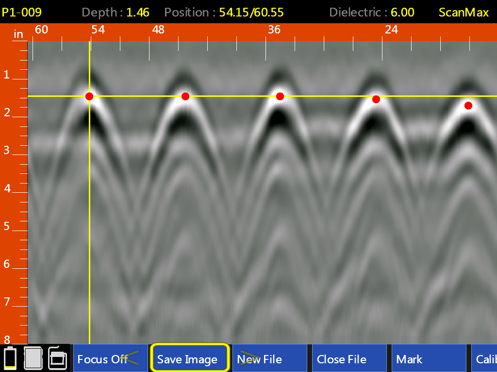Screen dimensions: 497x372
Task: Click the yellow crosshair cursor intersection
Action: [89, 96]
